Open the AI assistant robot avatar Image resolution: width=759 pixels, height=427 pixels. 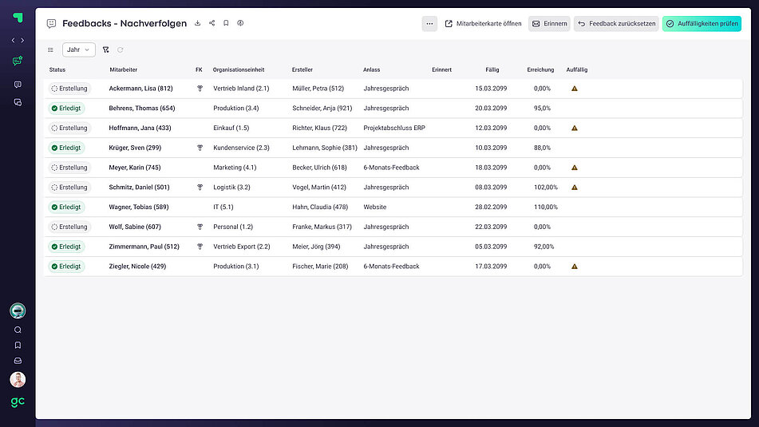18,311
